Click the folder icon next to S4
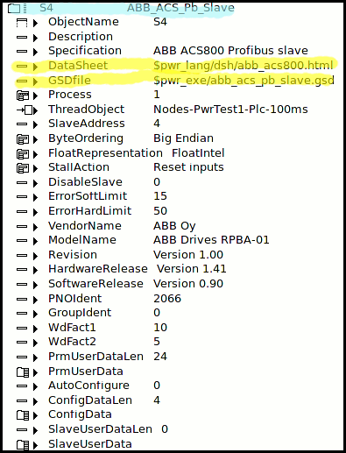 click(14, 8)
